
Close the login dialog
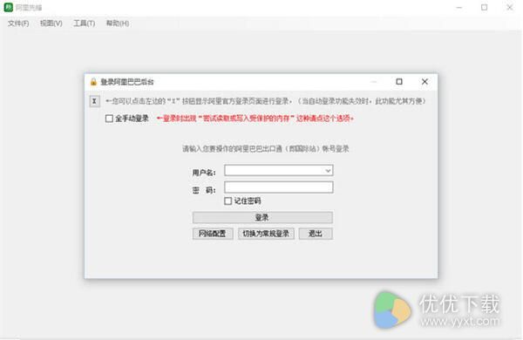point(425,82)
